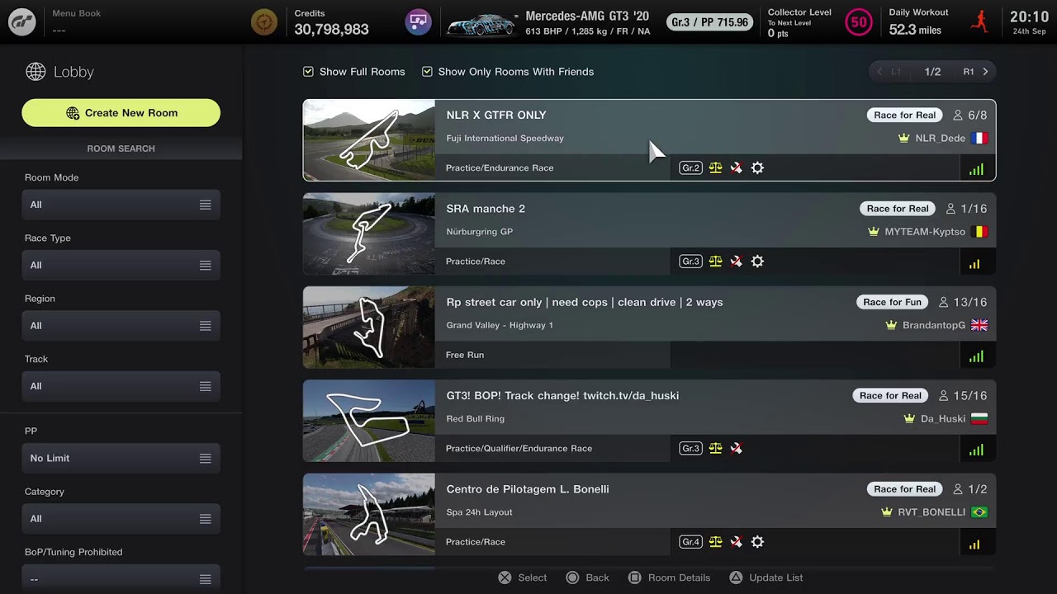The width and height of the screenshot is (1057, 594).
Task: Click the Room Details square button prompt
Action: click(x=669, y=577)
